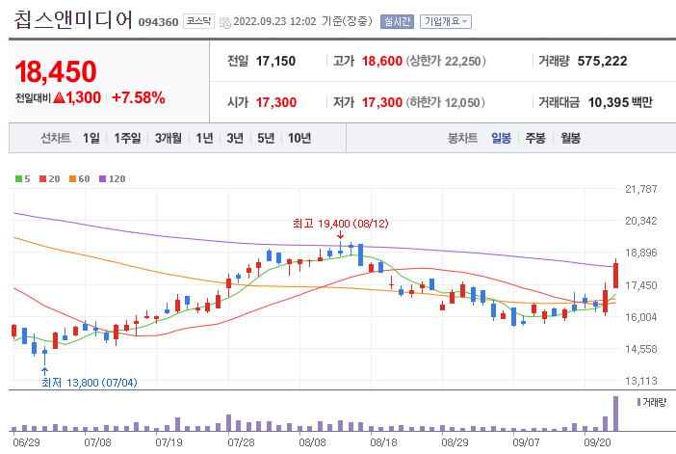
Task: Click the 최저 13,800 (07/04) marker
Action: point(90,383)
